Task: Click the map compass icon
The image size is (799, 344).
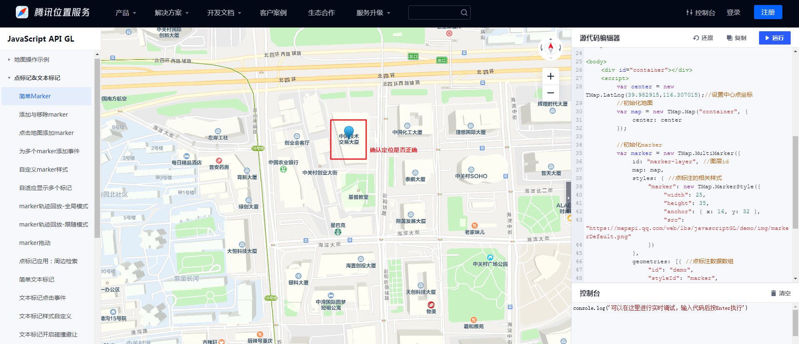Action: pyautogui.click(x=551, y=47)
